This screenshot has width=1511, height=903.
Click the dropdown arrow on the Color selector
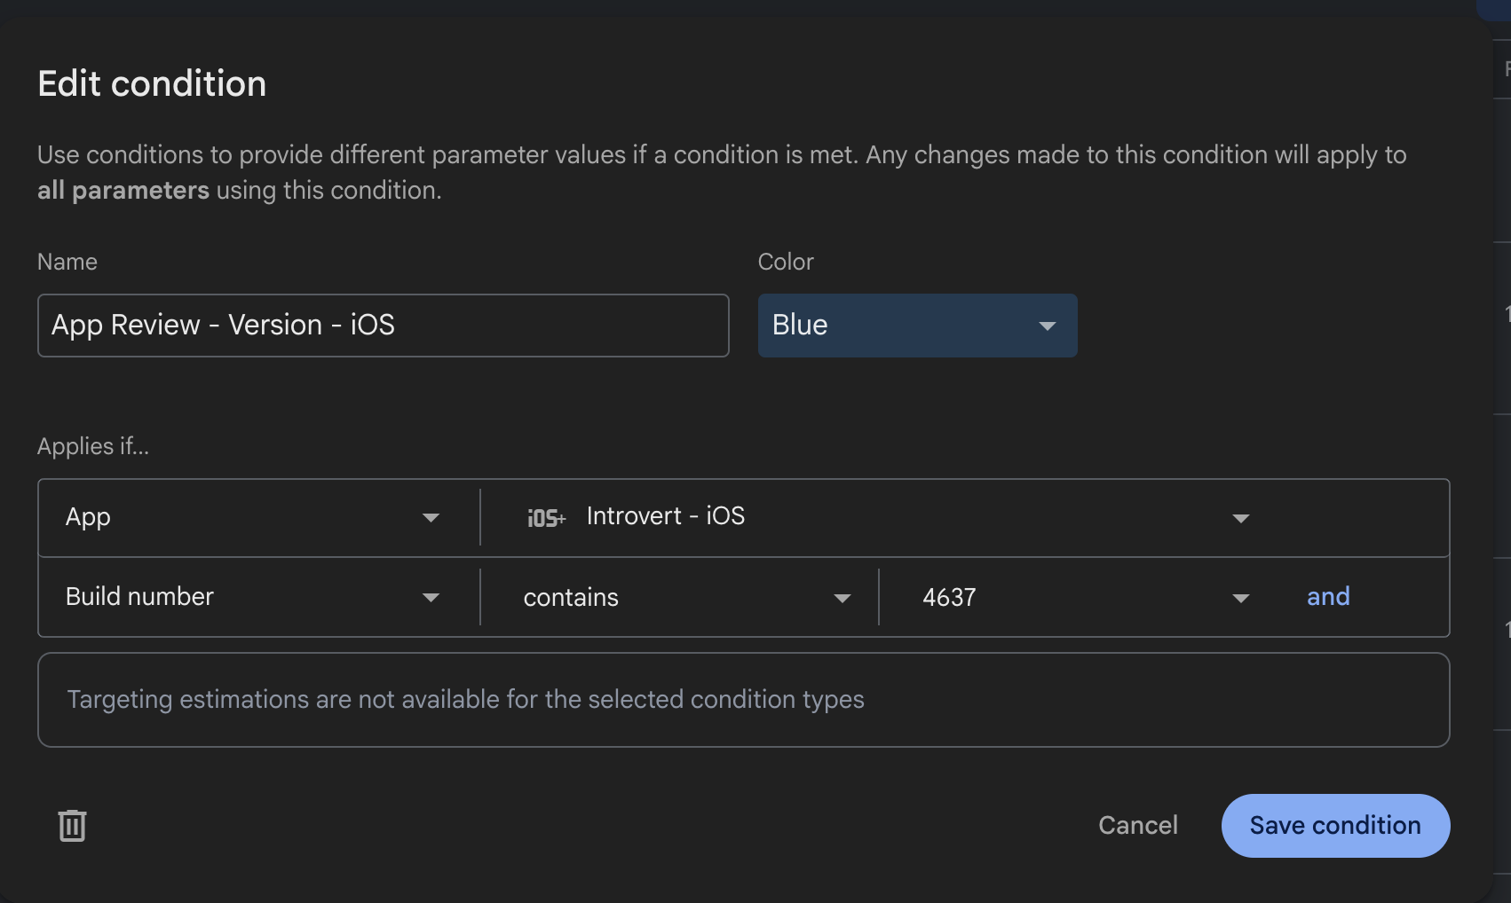click(x=1046, y=326)
